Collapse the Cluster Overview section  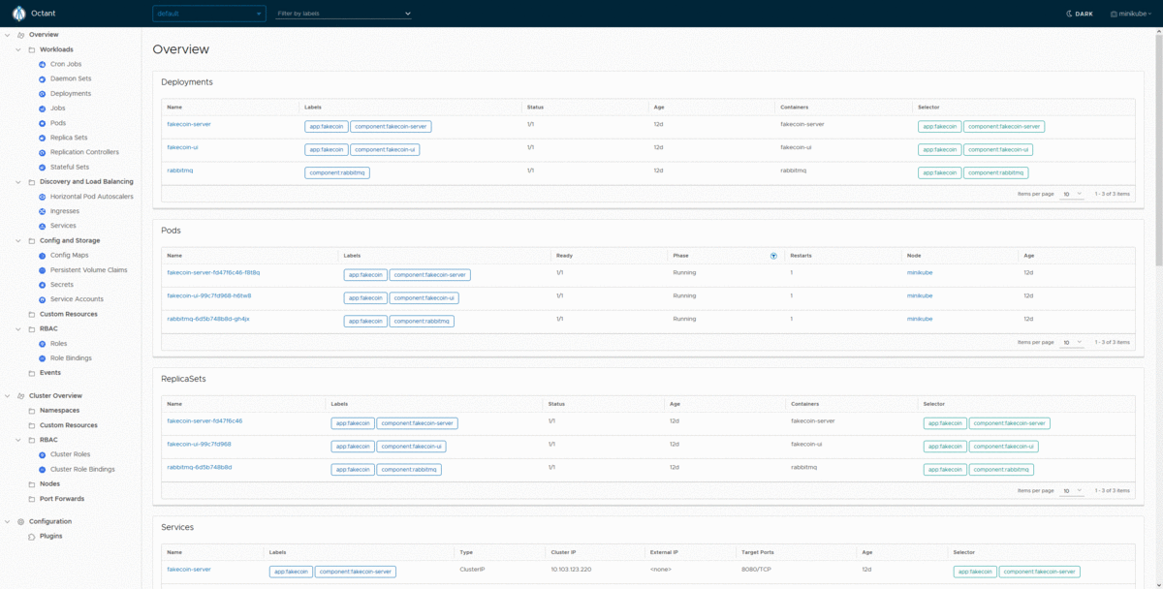6,395
